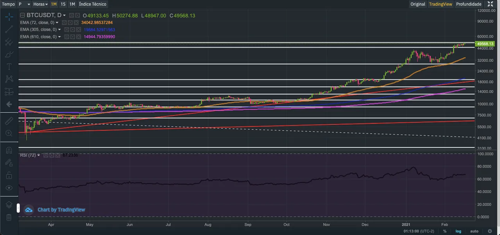500x235 pixels.
Task: Hide the EMA 72 indicator
Action: (x=65, y=23)
